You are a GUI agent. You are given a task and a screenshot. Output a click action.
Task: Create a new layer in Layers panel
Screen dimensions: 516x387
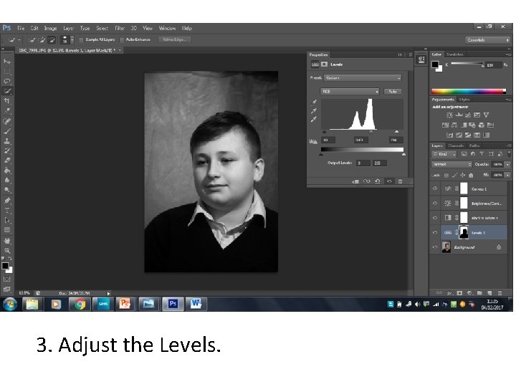coord(489,292)
